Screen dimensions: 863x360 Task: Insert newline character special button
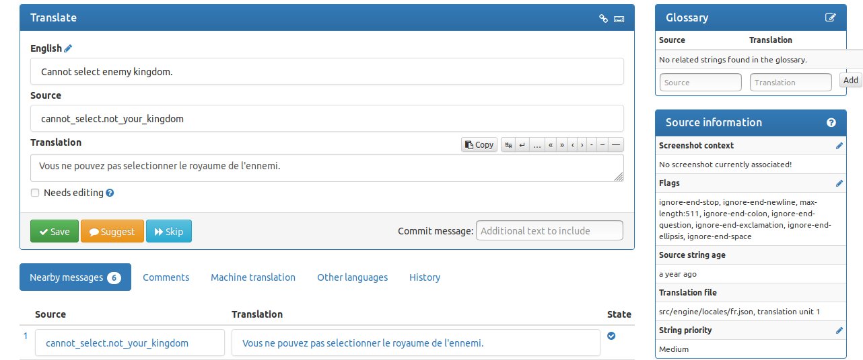[x=522, y=144]
